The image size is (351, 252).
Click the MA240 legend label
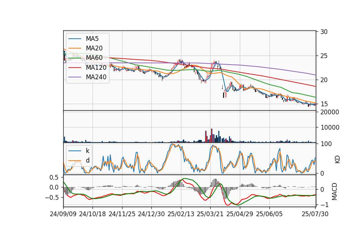pos(96,77)
